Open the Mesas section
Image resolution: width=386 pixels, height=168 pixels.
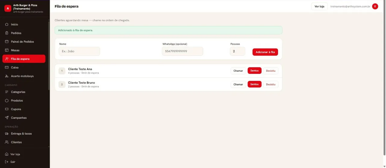click(24, 50)
